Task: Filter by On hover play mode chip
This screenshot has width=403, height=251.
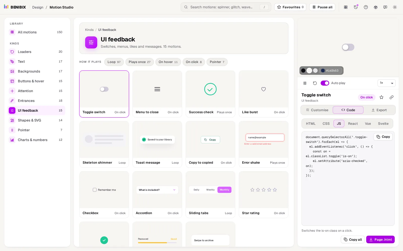Action: [x=168, y=62]
